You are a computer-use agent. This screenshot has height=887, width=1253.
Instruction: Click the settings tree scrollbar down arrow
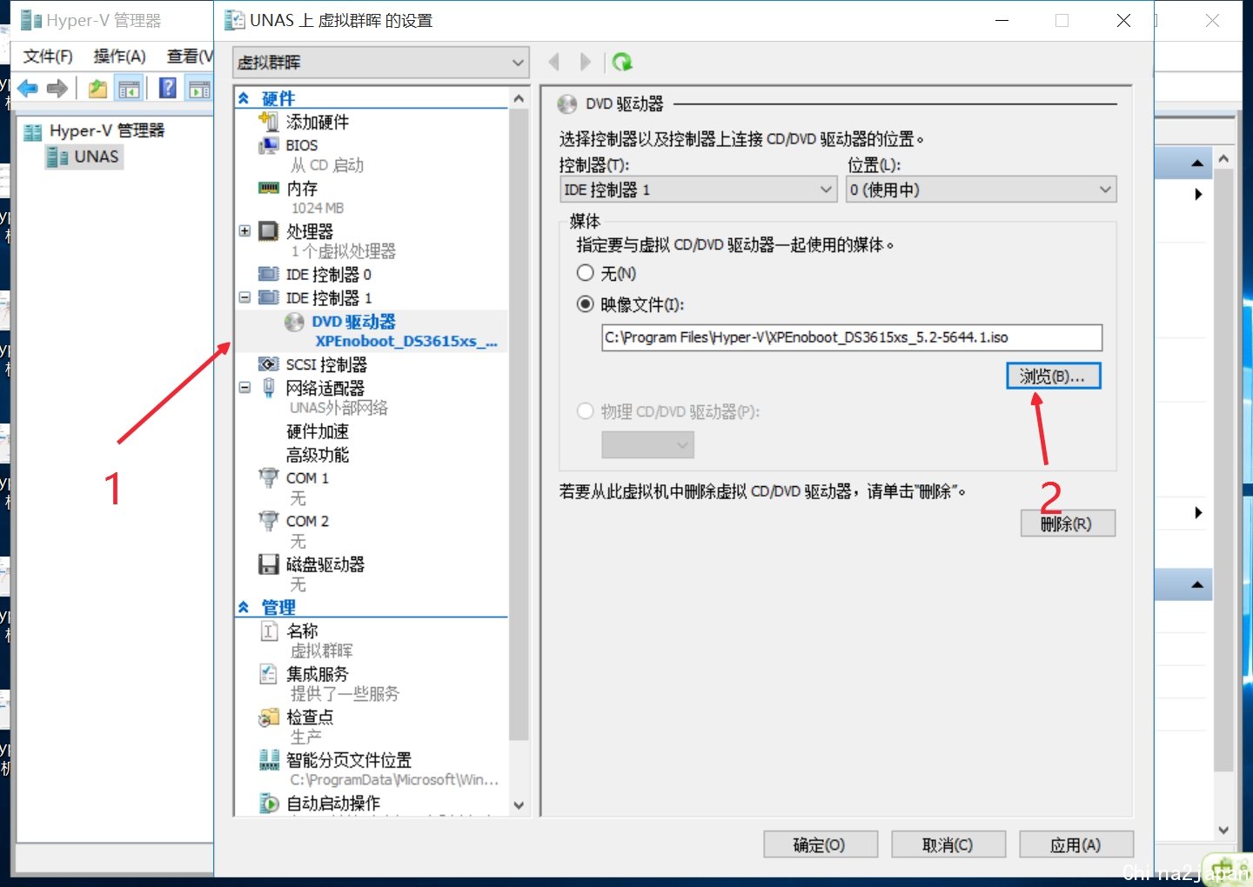[519, 805]
